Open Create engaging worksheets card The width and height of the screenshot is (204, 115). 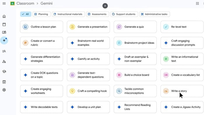pos(41,91)
